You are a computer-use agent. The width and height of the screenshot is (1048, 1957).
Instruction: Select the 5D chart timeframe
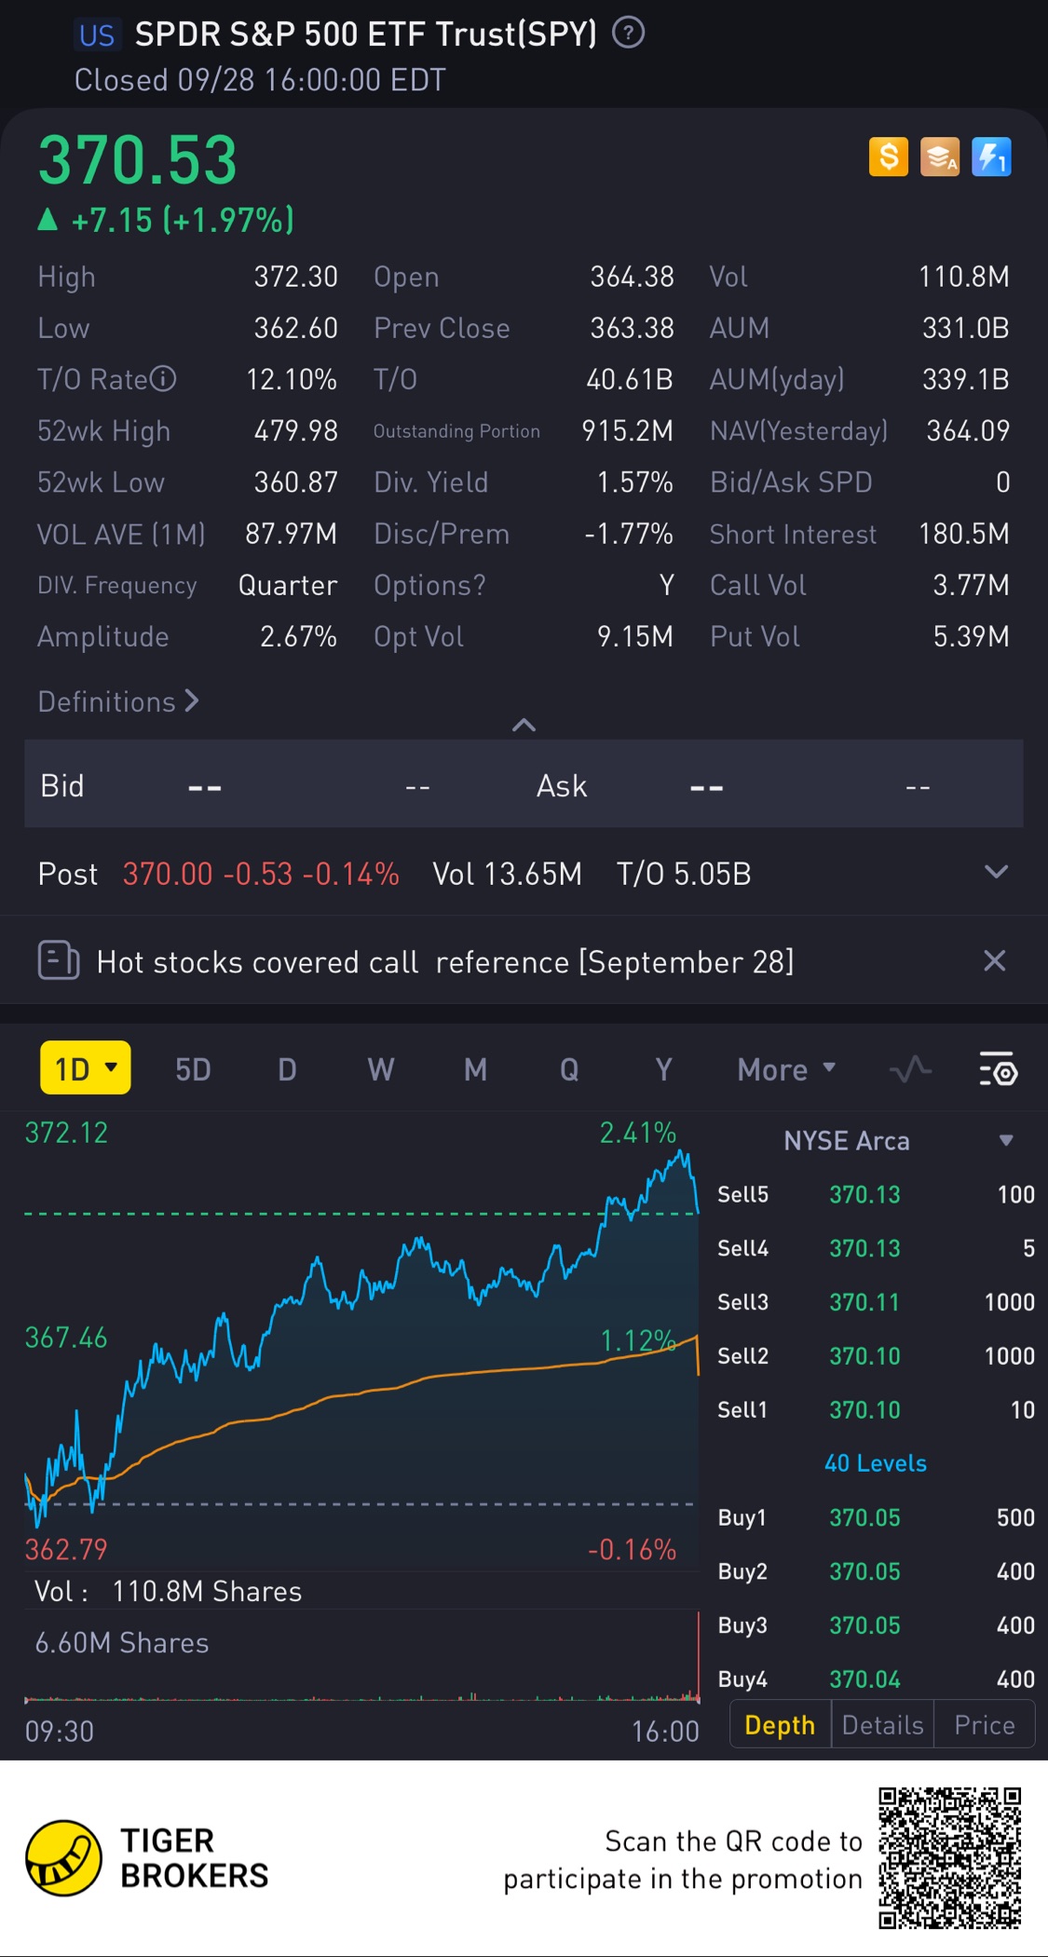click(x=193, y=1069)
